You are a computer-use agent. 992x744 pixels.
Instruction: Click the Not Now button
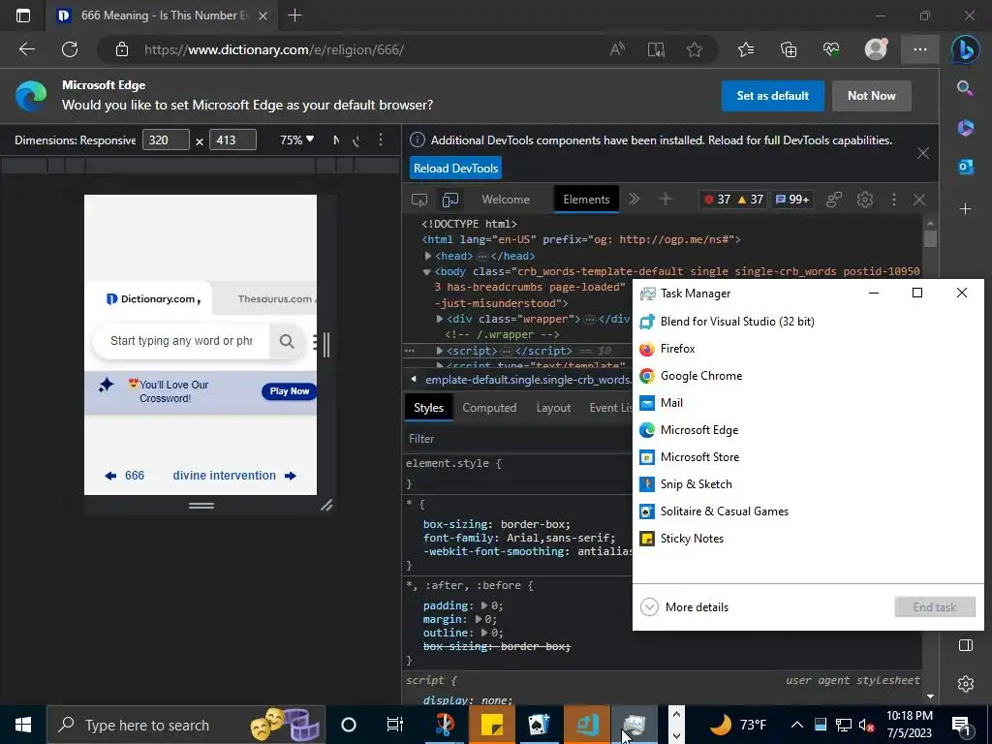872,96
